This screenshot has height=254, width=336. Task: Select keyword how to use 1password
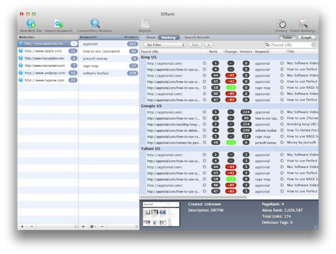(109, 51)
